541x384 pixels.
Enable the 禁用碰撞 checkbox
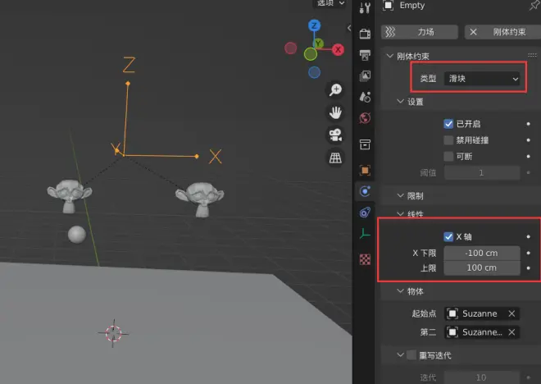point(448,140)
